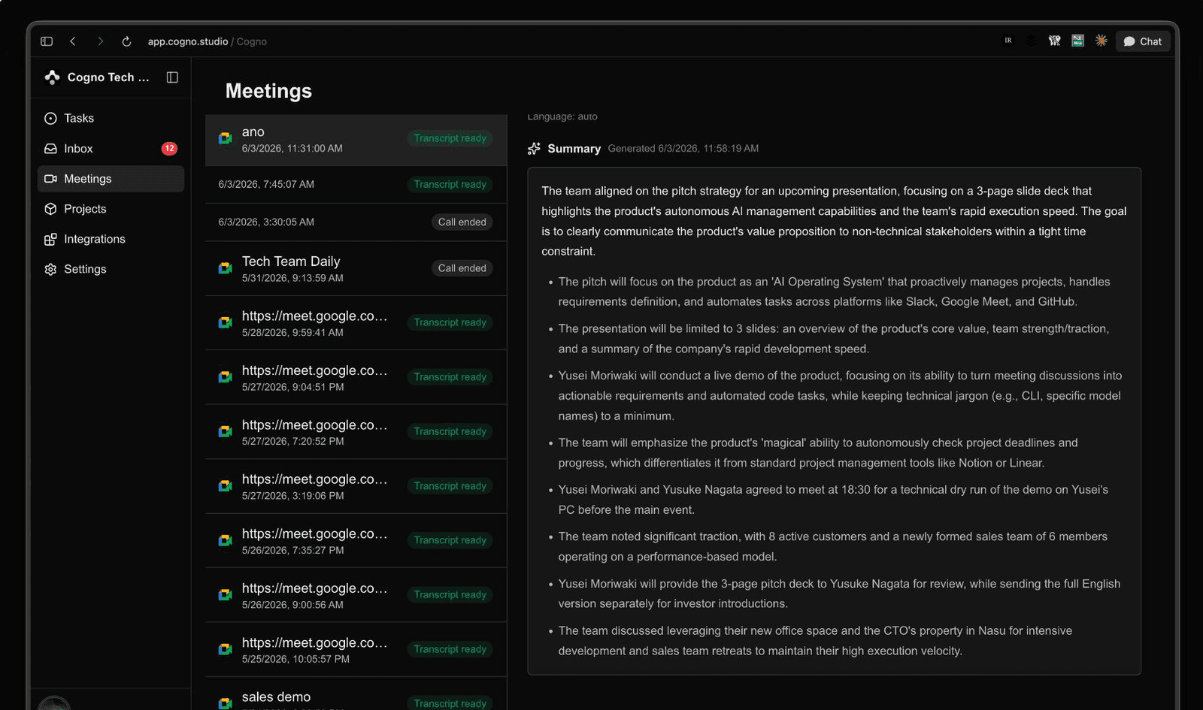Click the Meetings page heading
The height and width of the screenshot is (710, 1203).
(268, 91)
